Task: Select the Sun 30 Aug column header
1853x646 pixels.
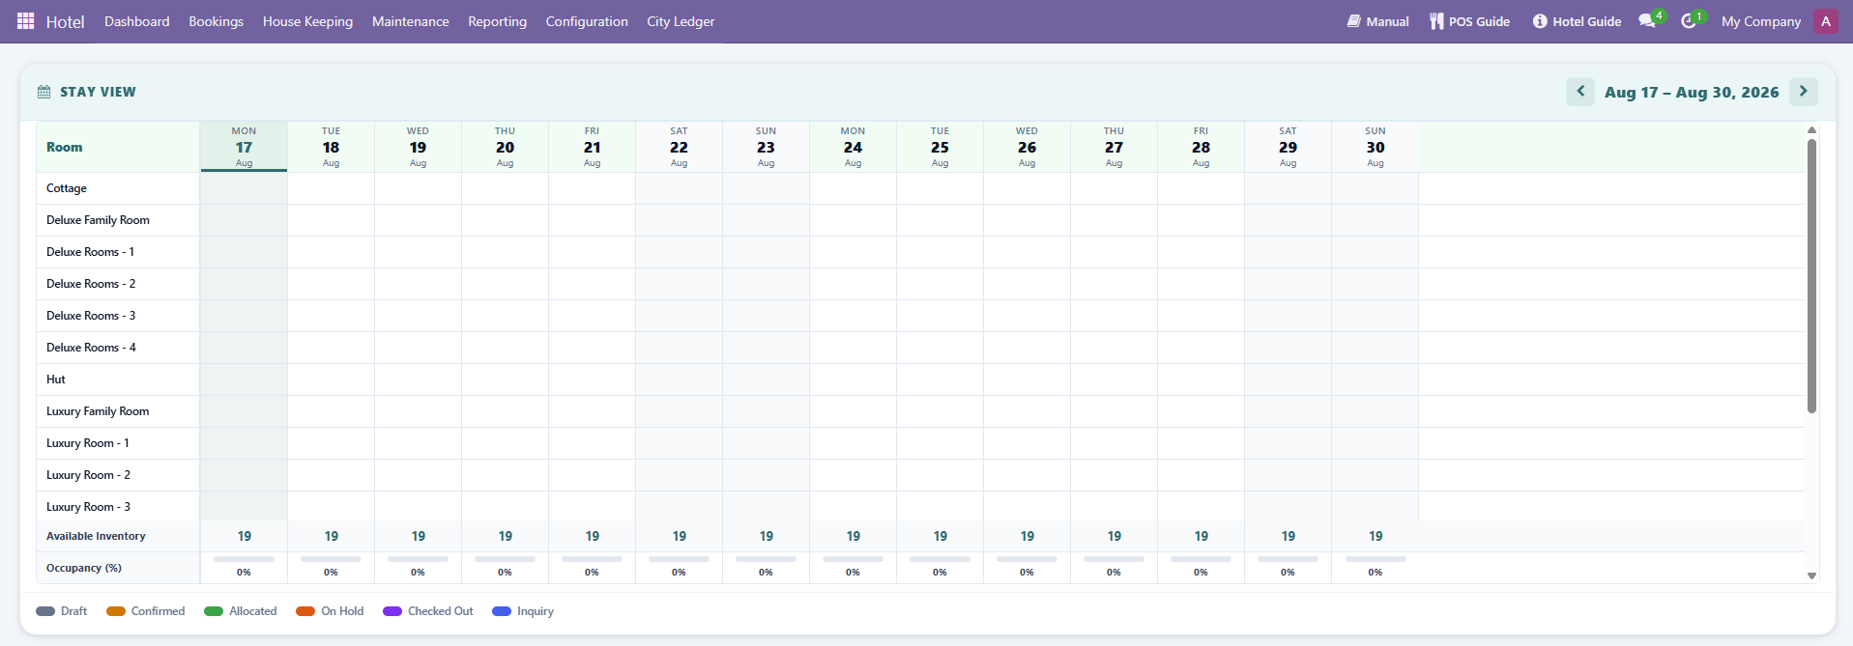Action: coord(1375,147)
